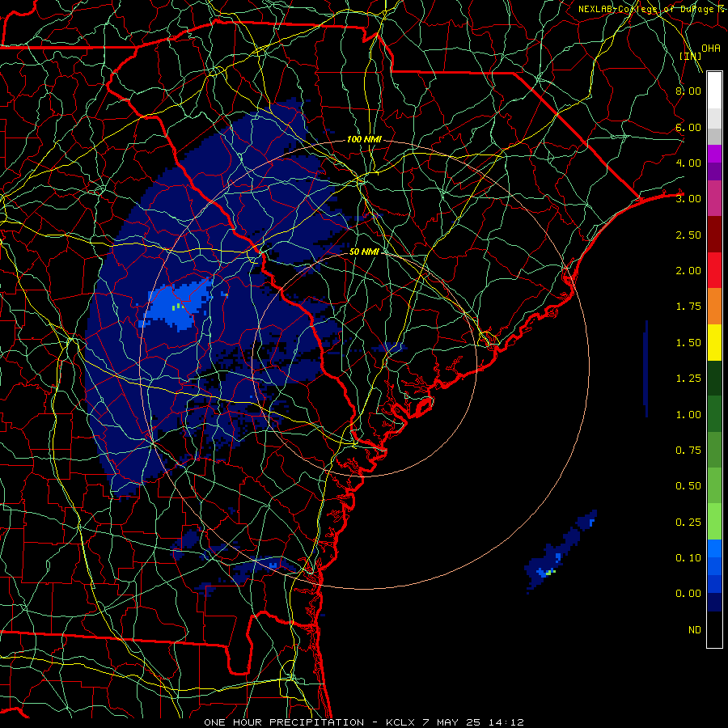Click the 1.25 scale label
Viewport: 728px width, 728px height.
click(x=688, y=379)
